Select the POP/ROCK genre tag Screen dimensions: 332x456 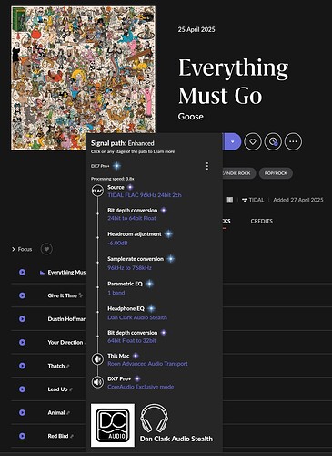[276, 173]
